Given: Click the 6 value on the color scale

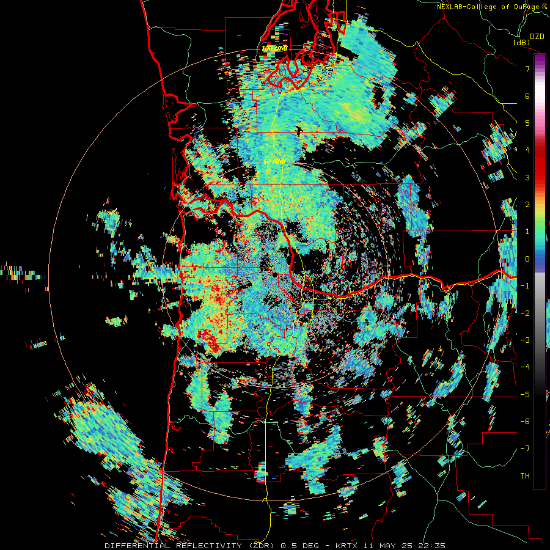Looking at the screenshot, I should click(527, 96).
